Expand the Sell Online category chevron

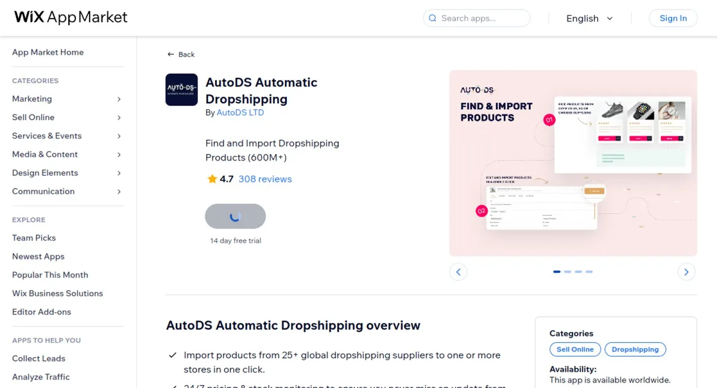(x=119, y=118)
